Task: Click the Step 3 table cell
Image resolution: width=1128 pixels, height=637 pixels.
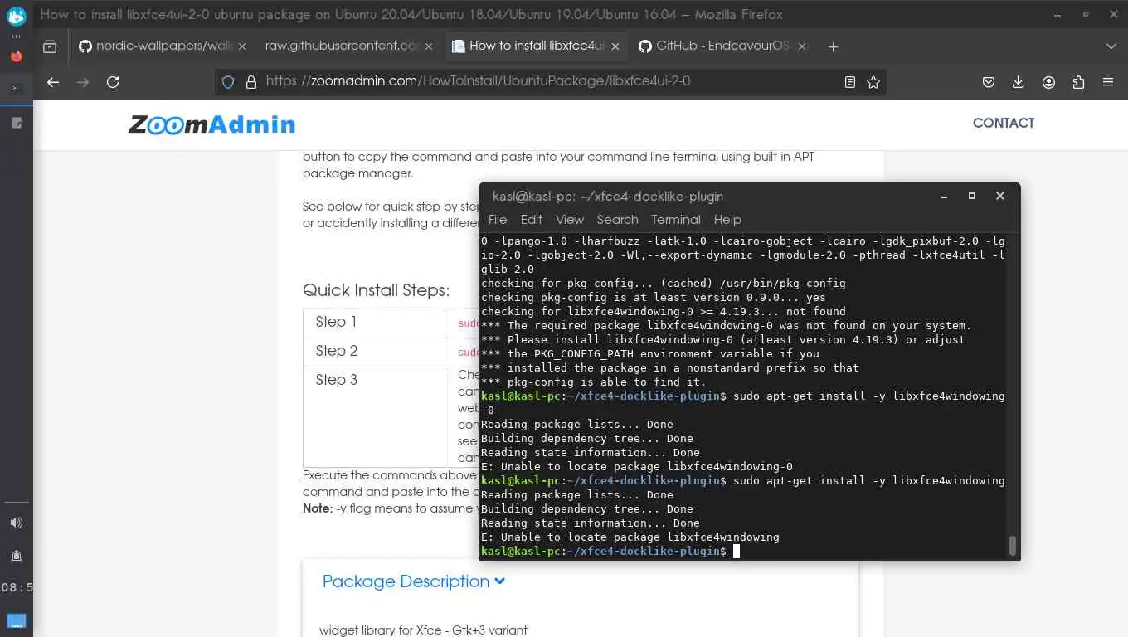Action: click(x=374, y=416)
